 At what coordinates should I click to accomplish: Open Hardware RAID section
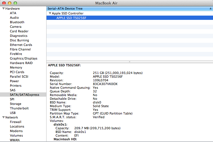pos(21,63)
